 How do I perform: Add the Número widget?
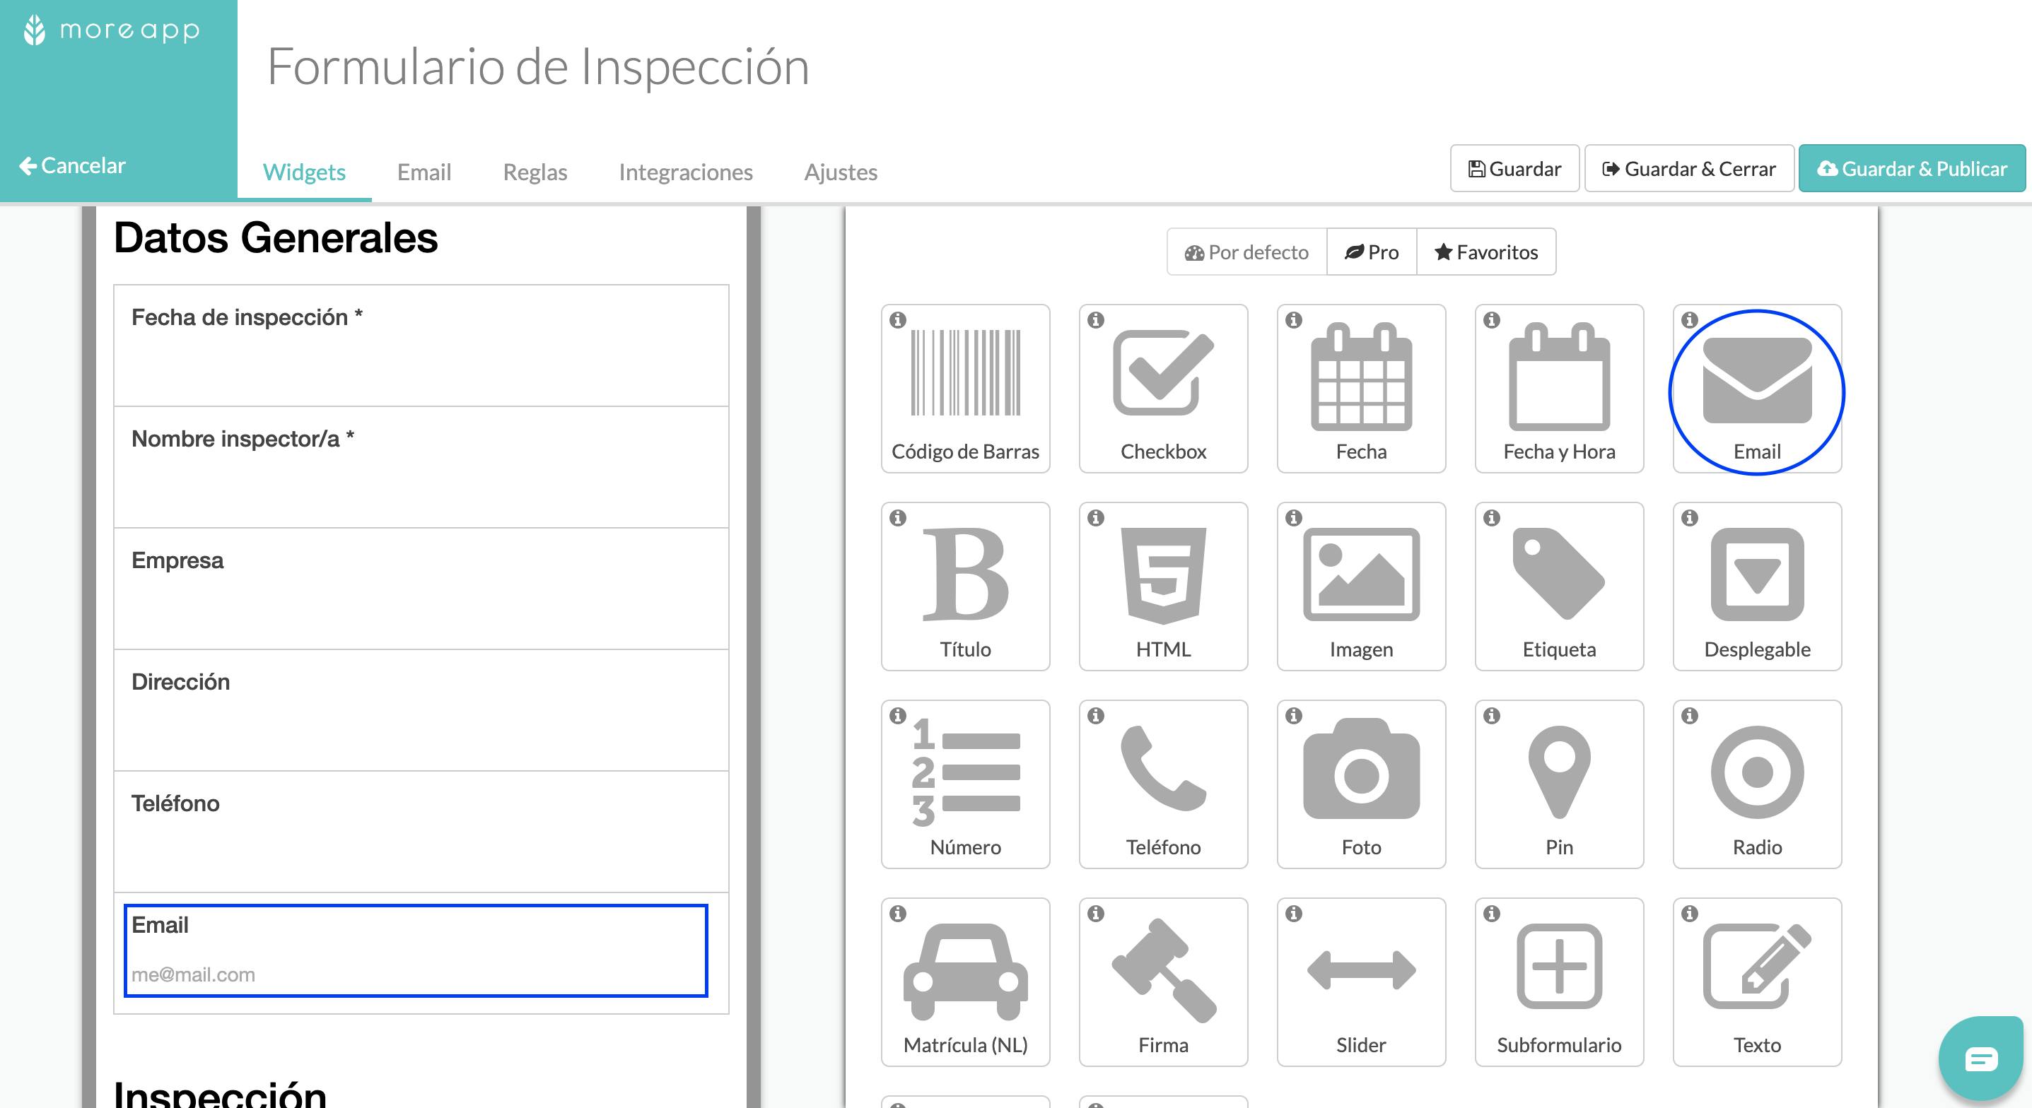[x=966, y=784]
